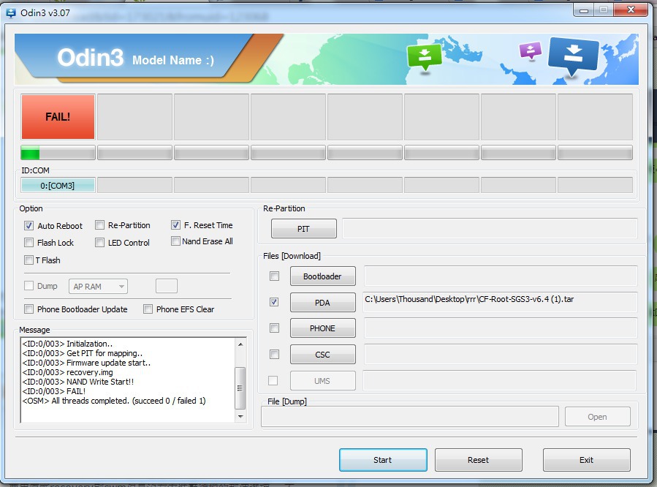Image resolution: width=657 pixels, height=487 pixels.
Task: Click the PDA file button
Action: pyautogui.click(x=322, y=302)
